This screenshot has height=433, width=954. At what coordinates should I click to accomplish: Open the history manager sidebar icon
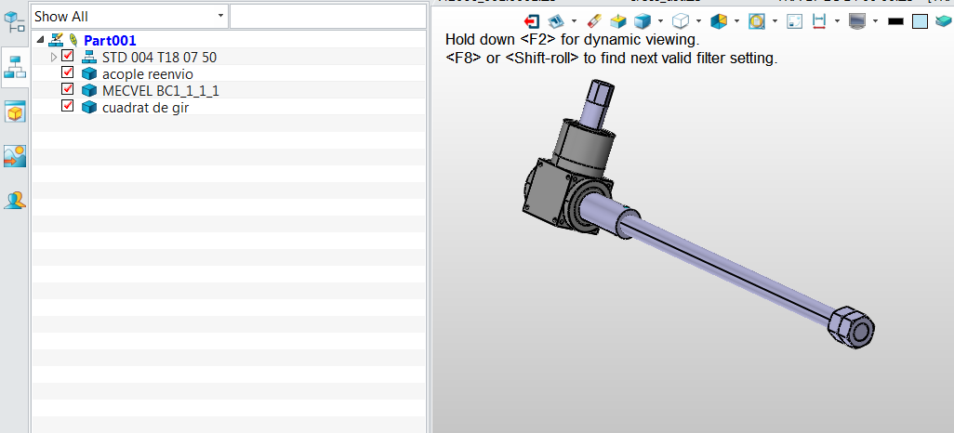[x=15, y=22]
